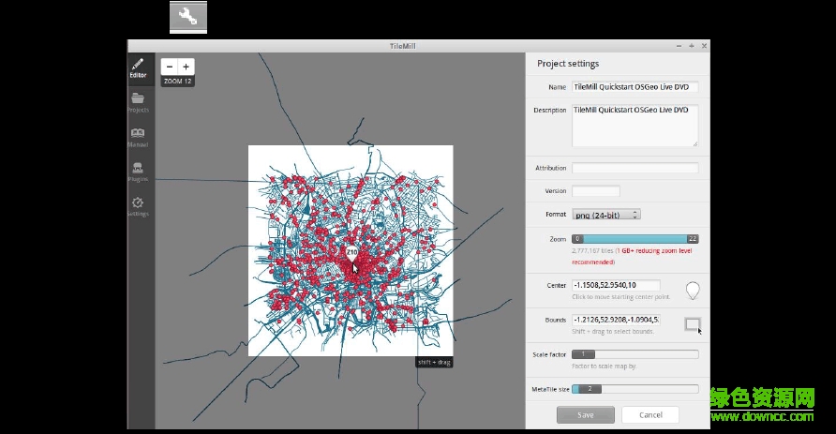Click the MetaTile size slider

coord(635,388)
